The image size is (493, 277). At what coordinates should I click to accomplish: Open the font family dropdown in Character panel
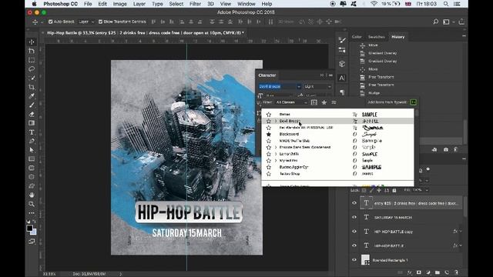click(298, 86)
